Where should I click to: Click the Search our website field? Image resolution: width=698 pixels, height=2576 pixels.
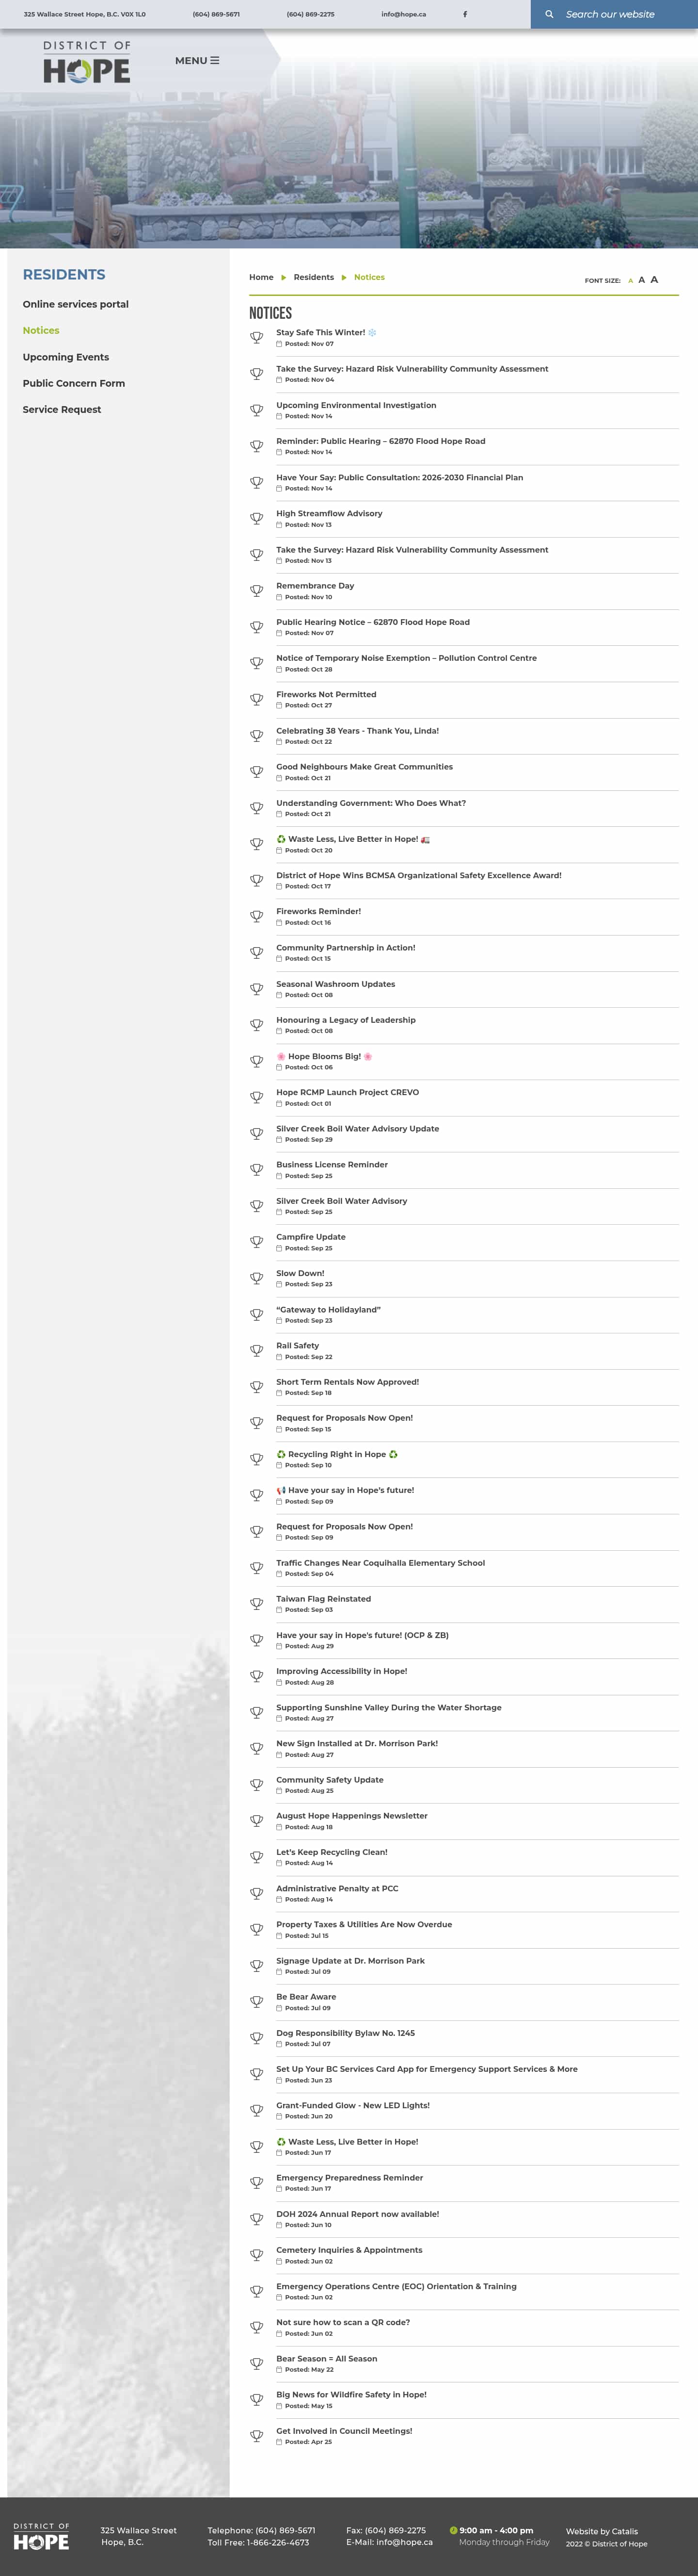[619, 14]
